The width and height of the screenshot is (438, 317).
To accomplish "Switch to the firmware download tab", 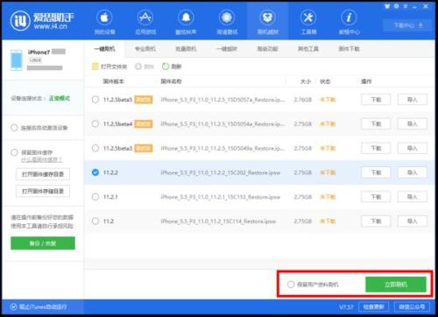I will coord(349,49).
